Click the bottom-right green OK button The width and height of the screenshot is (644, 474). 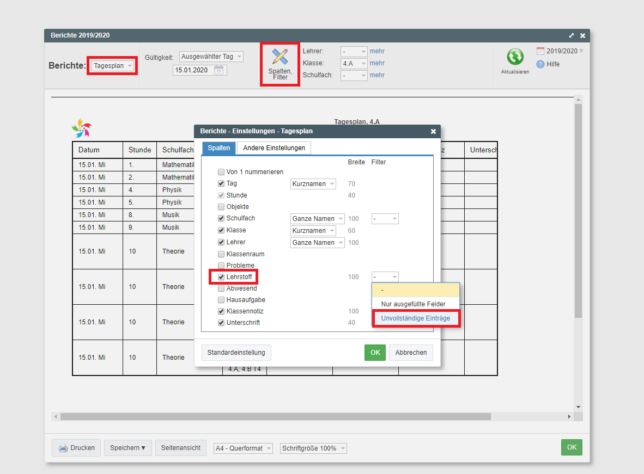[572, 447]
